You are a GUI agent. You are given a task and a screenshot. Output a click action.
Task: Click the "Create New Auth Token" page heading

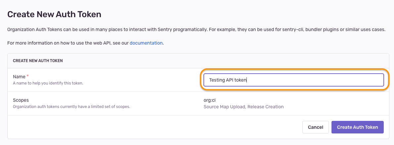click(54, 15)
